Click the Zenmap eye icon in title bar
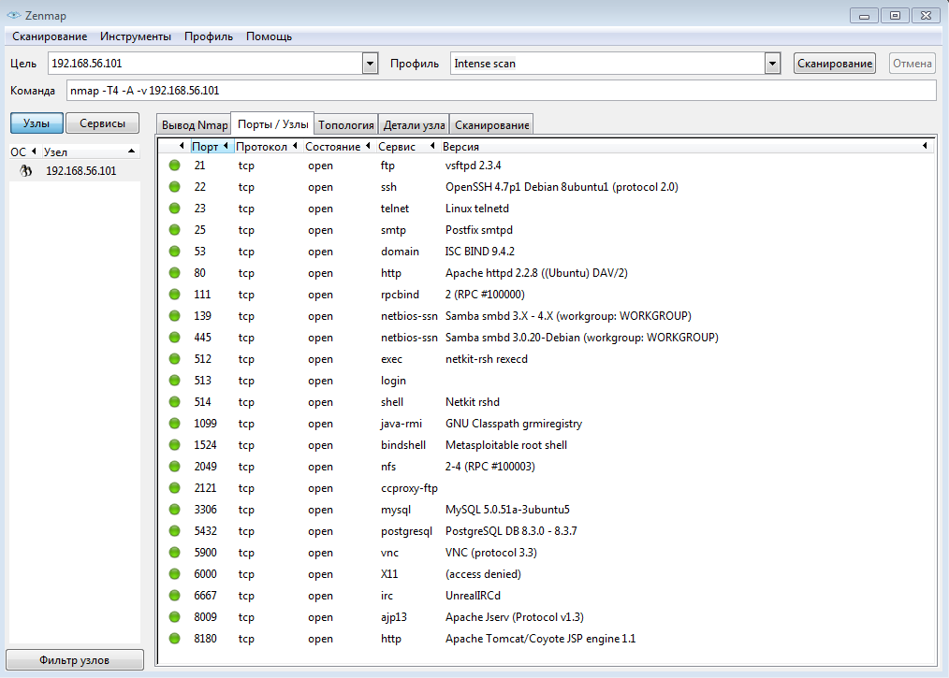Image resolution: width=949 pixels, height=678 pixels. pos(13,15)
